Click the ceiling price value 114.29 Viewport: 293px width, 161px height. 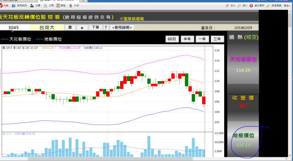[243, 70]
